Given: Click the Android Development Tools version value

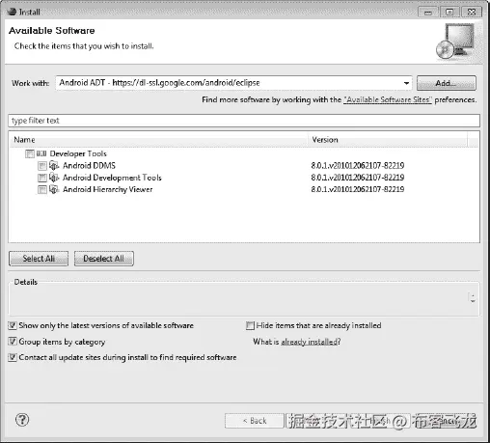Looking at the screenshot, I should tap(358, 178).
